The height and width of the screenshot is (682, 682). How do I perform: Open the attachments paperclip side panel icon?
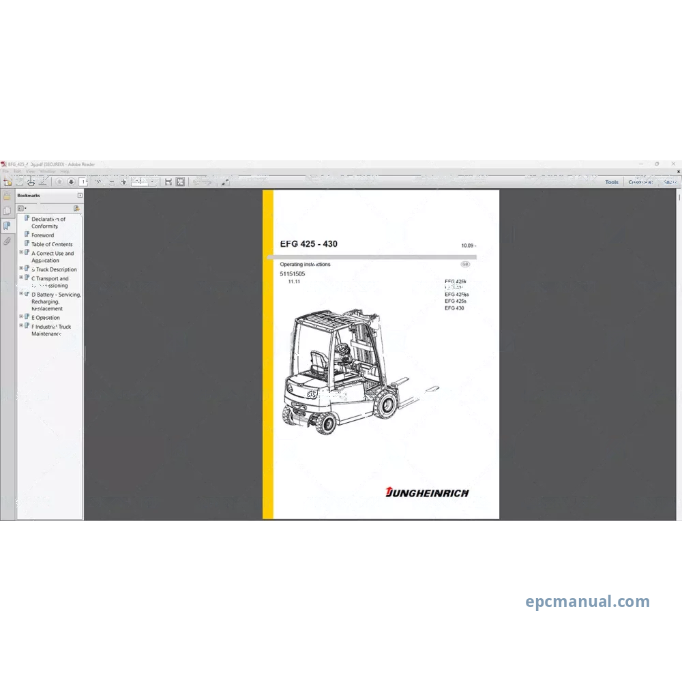click(7, 241)
